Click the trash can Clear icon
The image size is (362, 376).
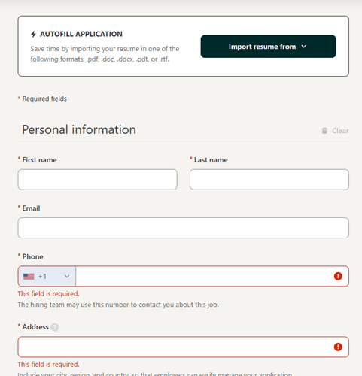[324, 131]
